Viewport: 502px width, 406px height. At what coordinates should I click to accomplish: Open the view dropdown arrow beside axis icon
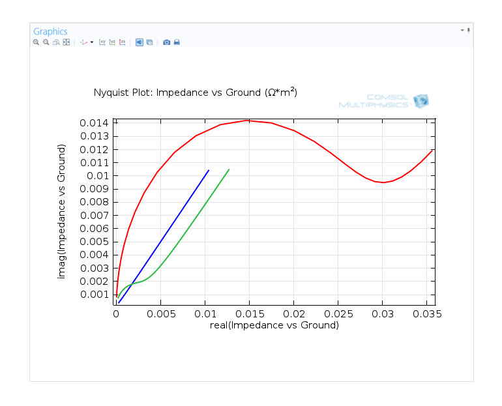point(92,42)
